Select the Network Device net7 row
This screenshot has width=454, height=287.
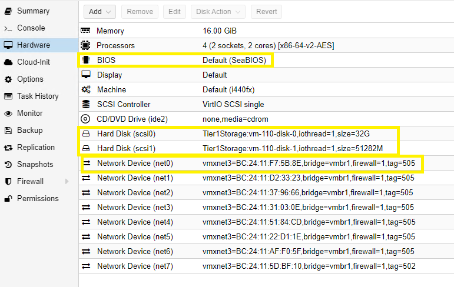click(x=265, y=266)
